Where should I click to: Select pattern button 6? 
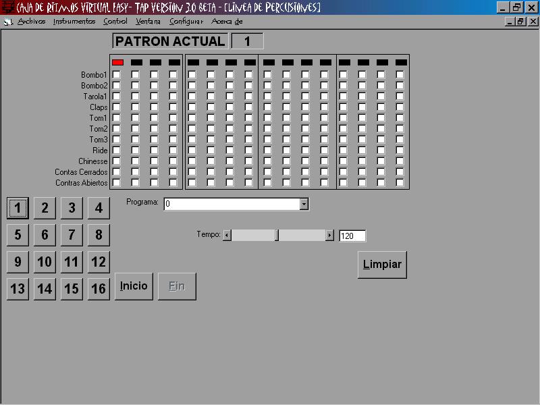[x=45, y=235]
